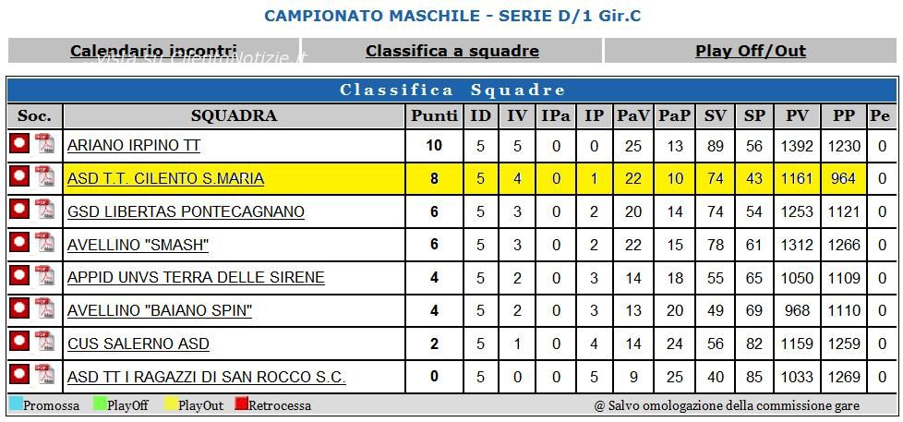Open the PDF icon for AVELLINO "SMASH"
Image resolution: width=903 pixels, height=422 pixels.
[45, 243]
